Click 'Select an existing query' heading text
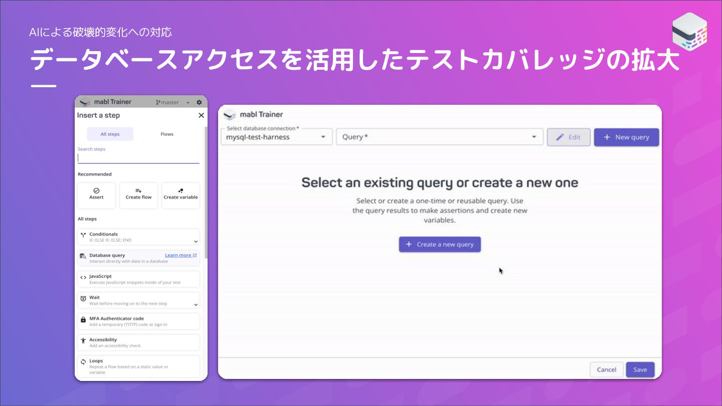The width and height of the screenshot is (722, 406). pos(440,182)
